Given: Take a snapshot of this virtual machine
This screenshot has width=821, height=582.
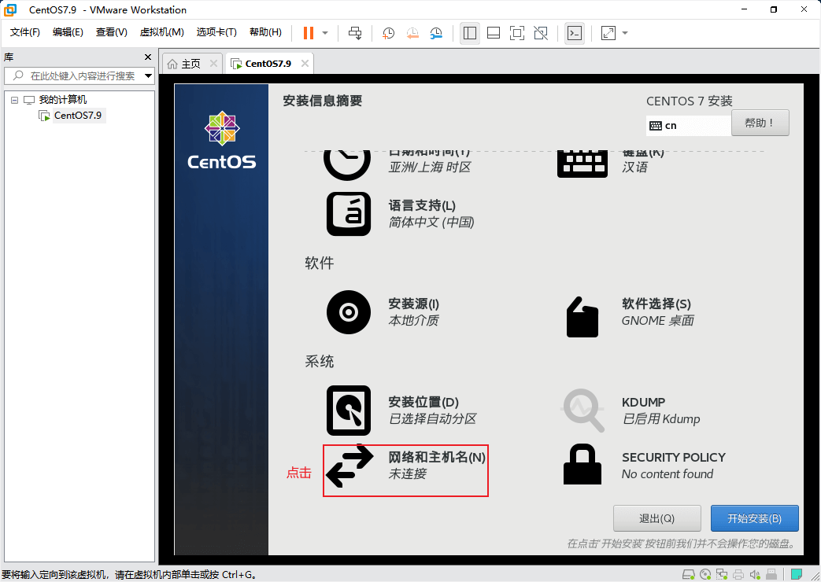Looking at the screenshot, I should [388, 33].
